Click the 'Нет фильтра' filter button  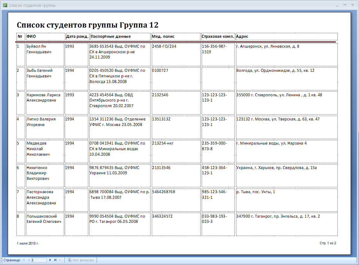(x=81, y=260)
